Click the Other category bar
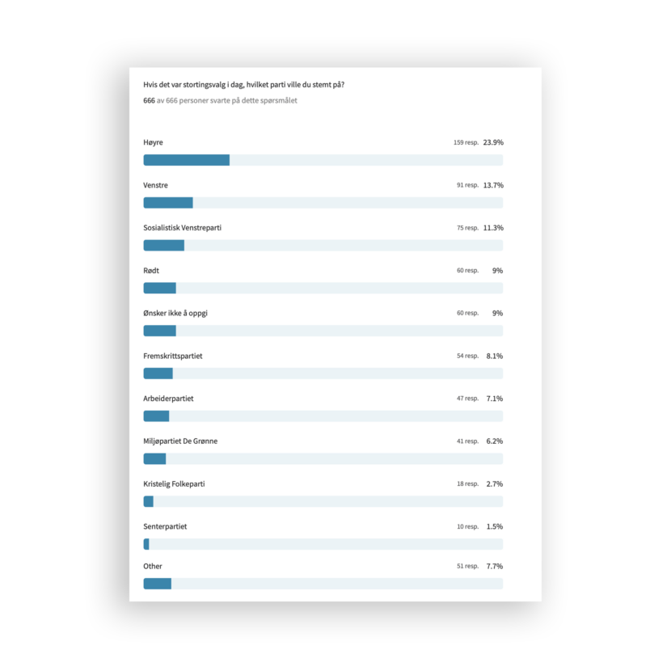 click(323, 584)
